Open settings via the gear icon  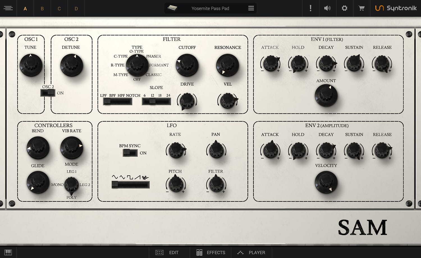(x=344, y=8)
